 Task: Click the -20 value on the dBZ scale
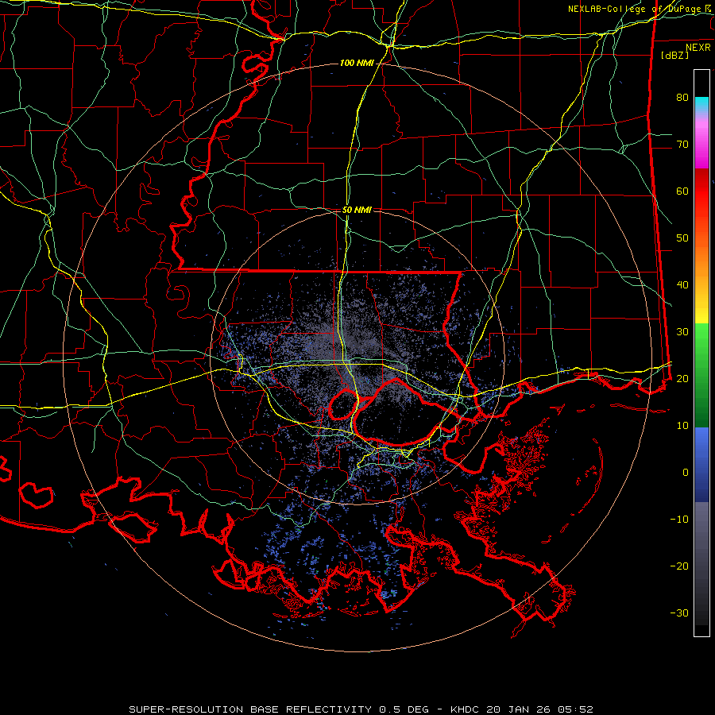click(679, 566)
